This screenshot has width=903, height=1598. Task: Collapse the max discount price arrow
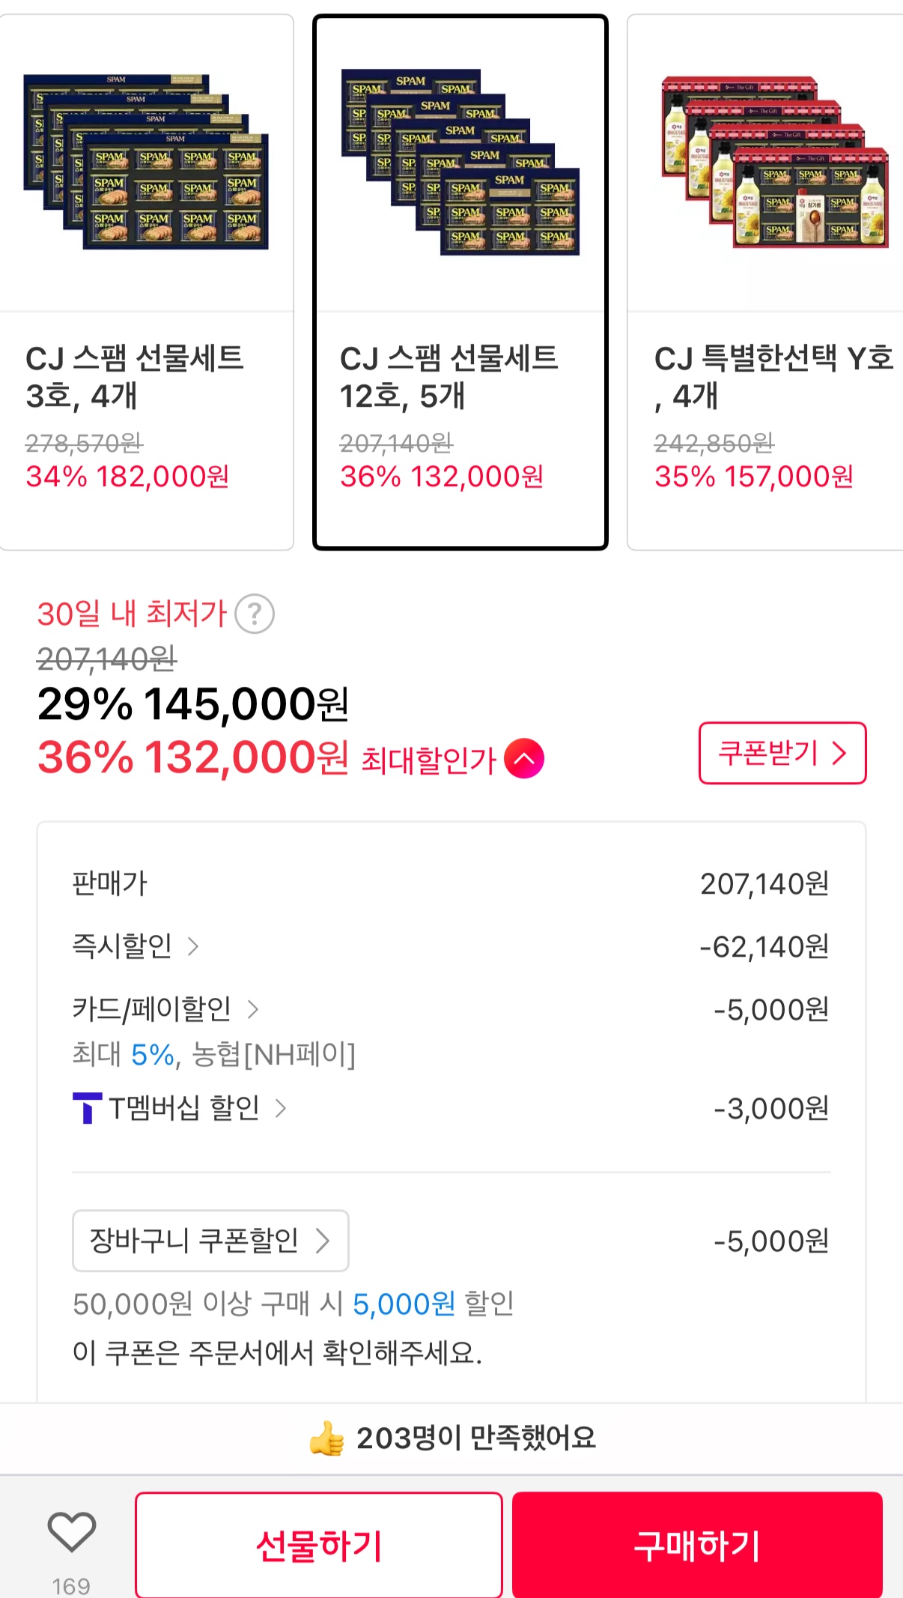coord(524,758)
